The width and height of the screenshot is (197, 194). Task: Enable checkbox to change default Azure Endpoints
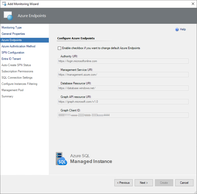pos(59,48)
